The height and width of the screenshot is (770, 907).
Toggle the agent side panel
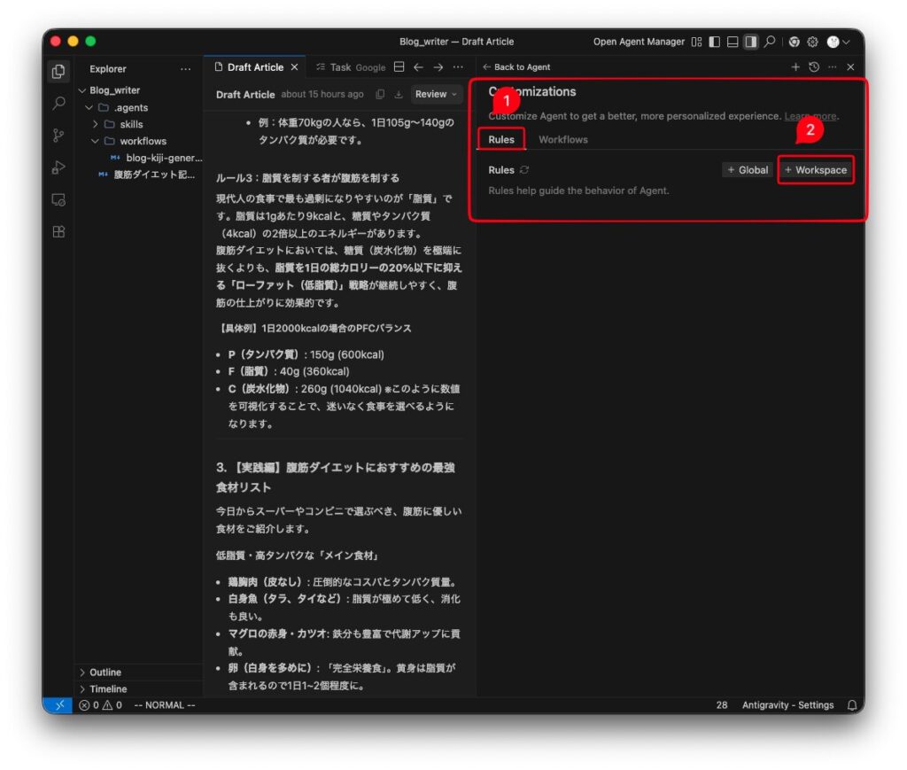[750, 42]
